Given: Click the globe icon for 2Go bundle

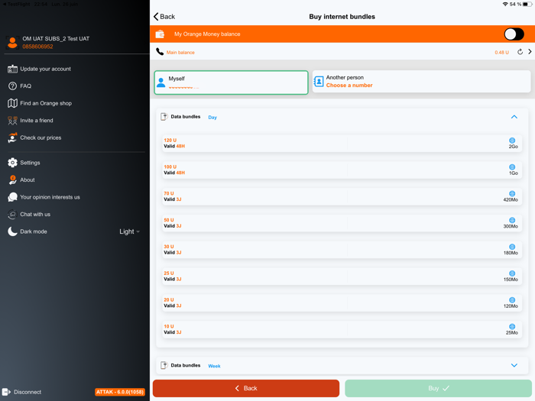Looking at the screenshot, I should [512, 141].
